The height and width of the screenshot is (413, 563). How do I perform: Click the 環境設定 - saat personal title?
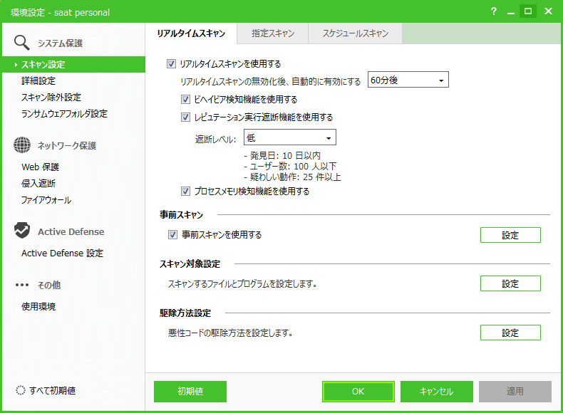tap(61, 12)
